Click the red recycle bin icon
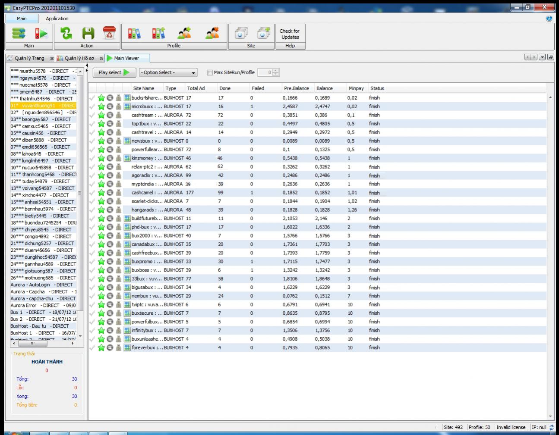This screenshot has width=559, height=435. click(110, 34)
